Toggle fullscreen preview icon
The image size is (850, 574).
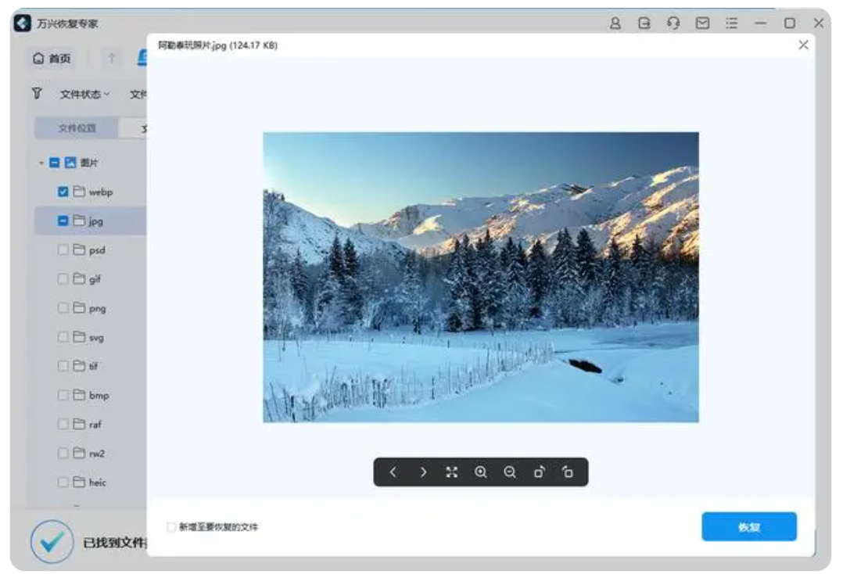[451, 472]
